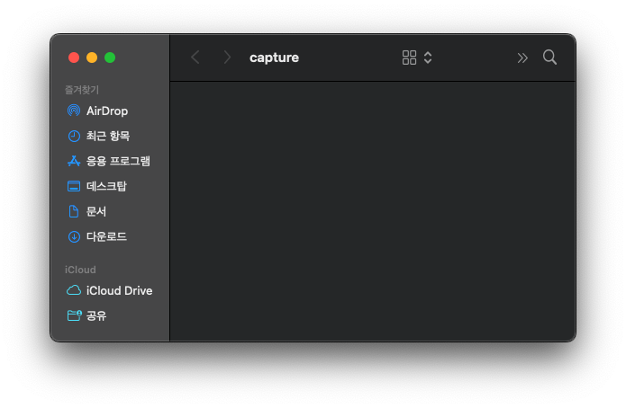The width and height of the screenshot is (626, 408).
Task: Click the cloud icon for iCloud Drive
Action: coord(74,290)
